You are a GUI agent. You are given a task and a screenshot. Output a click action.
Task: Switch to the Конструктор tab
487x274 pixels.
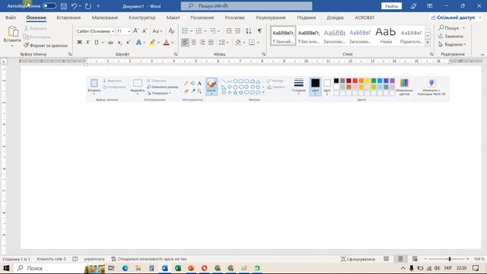[x=142, y=18]
